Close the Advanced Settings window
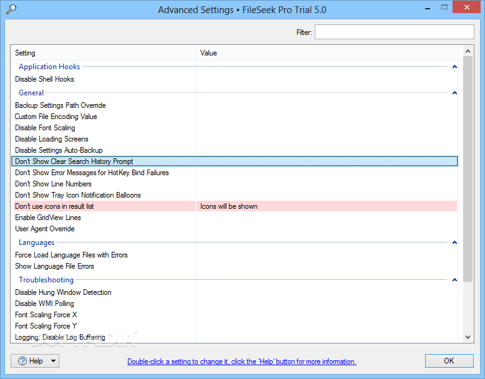 pyautogui.click(x=467, y=7)
